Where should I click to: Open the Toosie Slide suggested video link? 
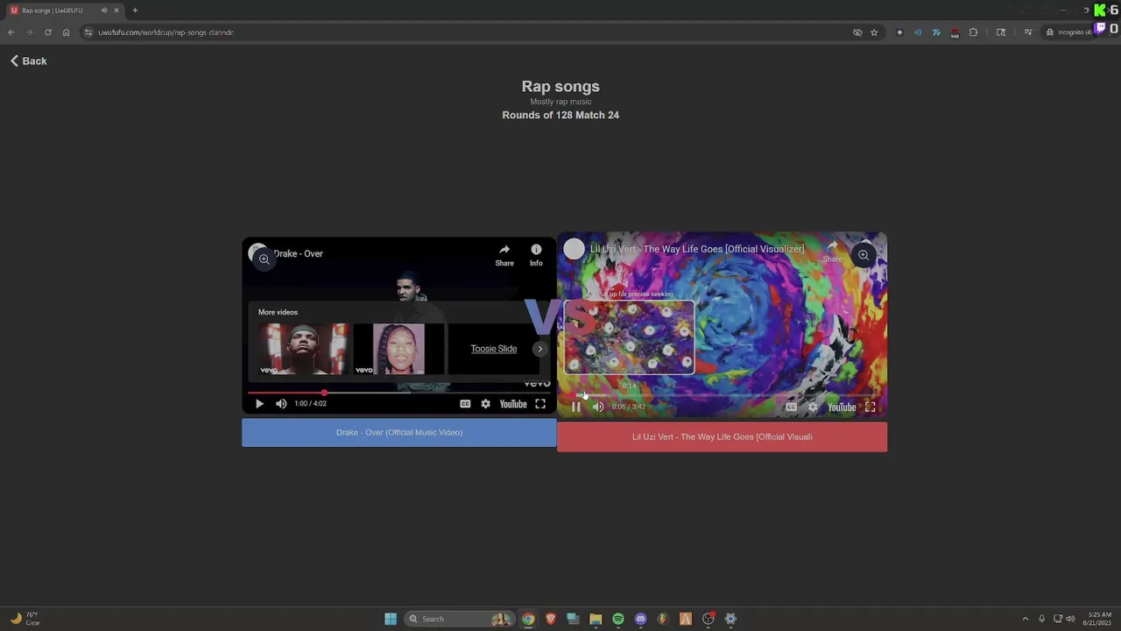494,349
